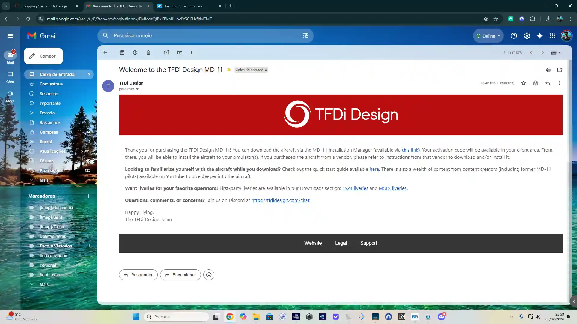The width and height of the screenshot is (577, 324).
Task: Open the FS24 liveries link
Action: (355, 188)
